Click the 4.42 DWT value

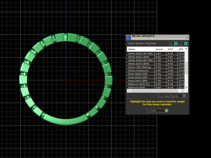[171, 54]
